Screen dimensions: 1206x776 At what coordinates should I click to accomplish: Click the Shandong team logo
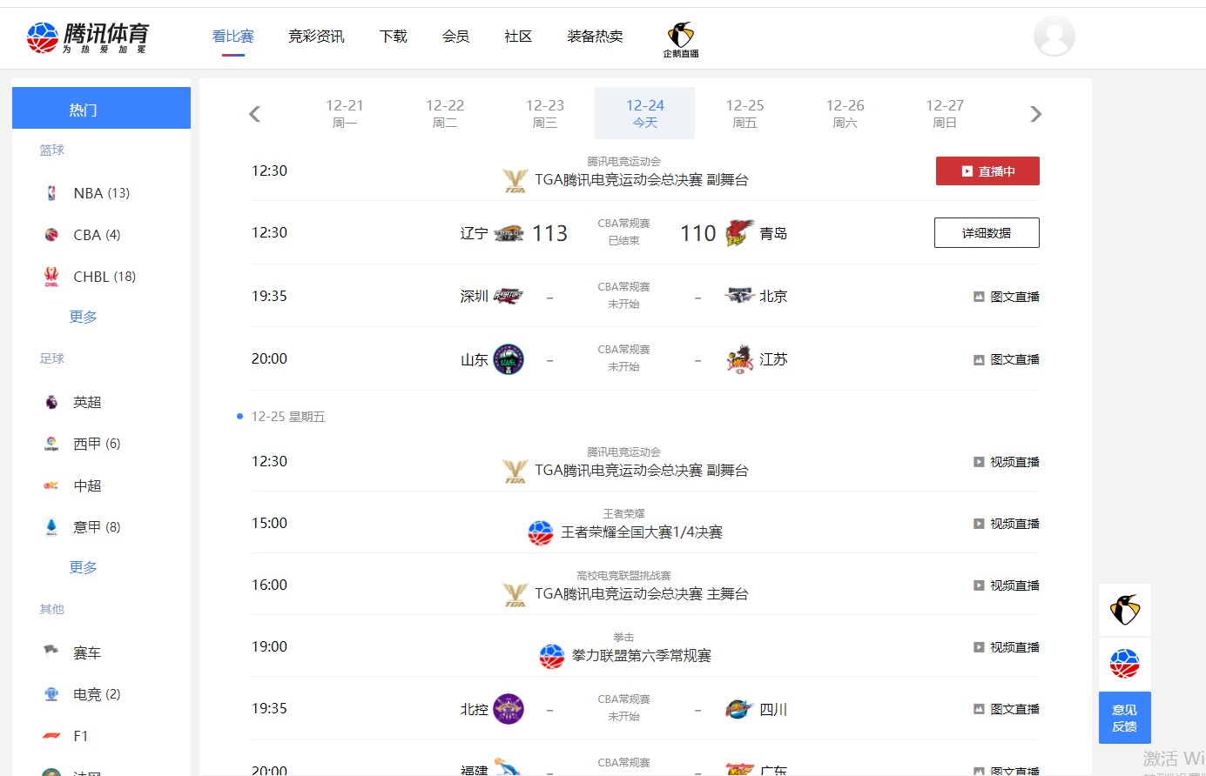(509, 359)
